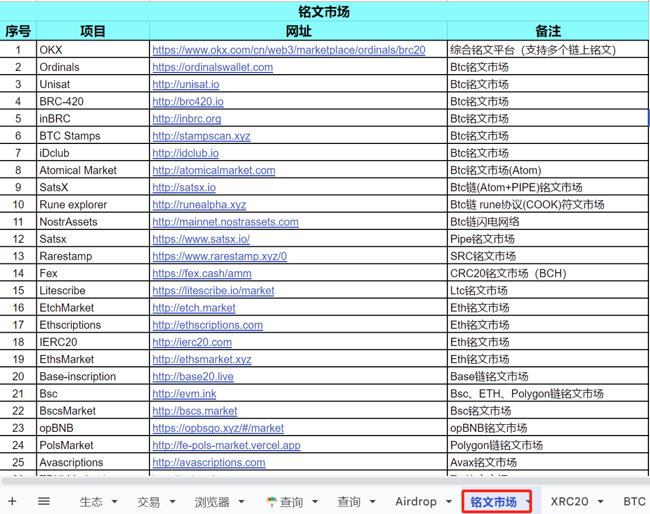Screen dimensions: 650x514
Task: Add a new sheet with plus icon
Action: coord(12,502)
